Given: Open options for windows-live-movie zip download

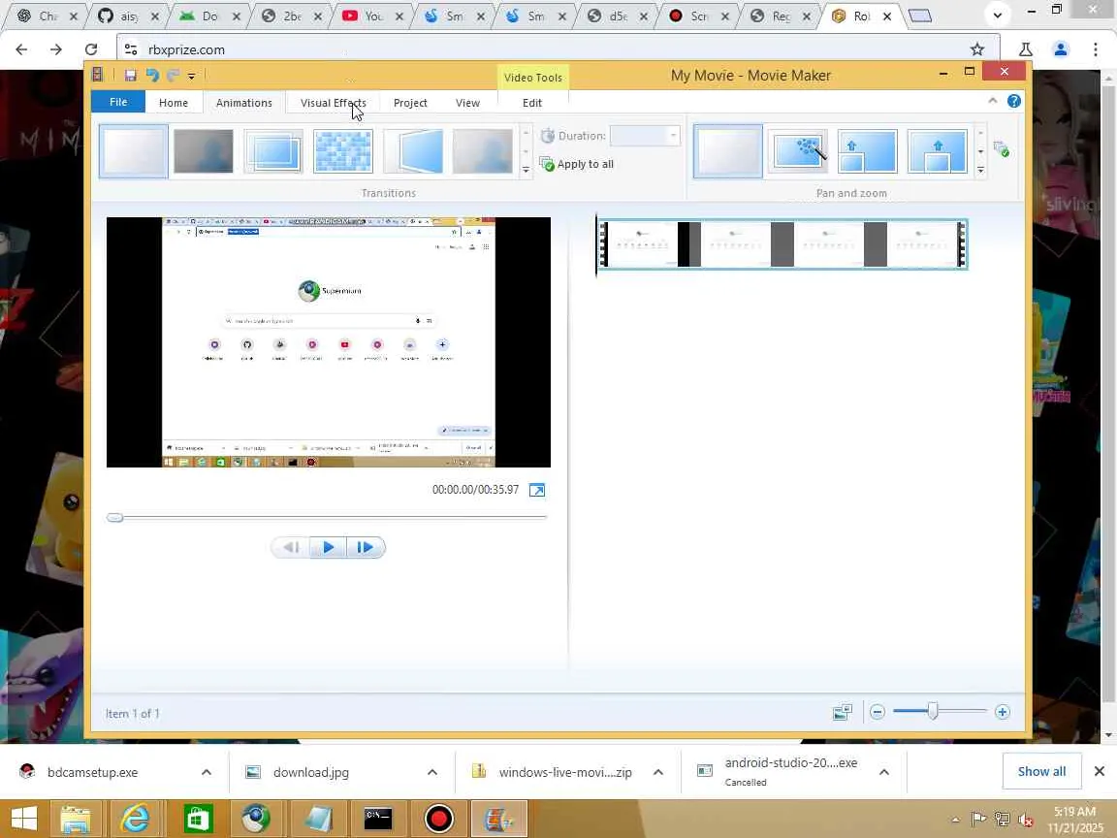Looking at the screenshot, I should 658,772.
